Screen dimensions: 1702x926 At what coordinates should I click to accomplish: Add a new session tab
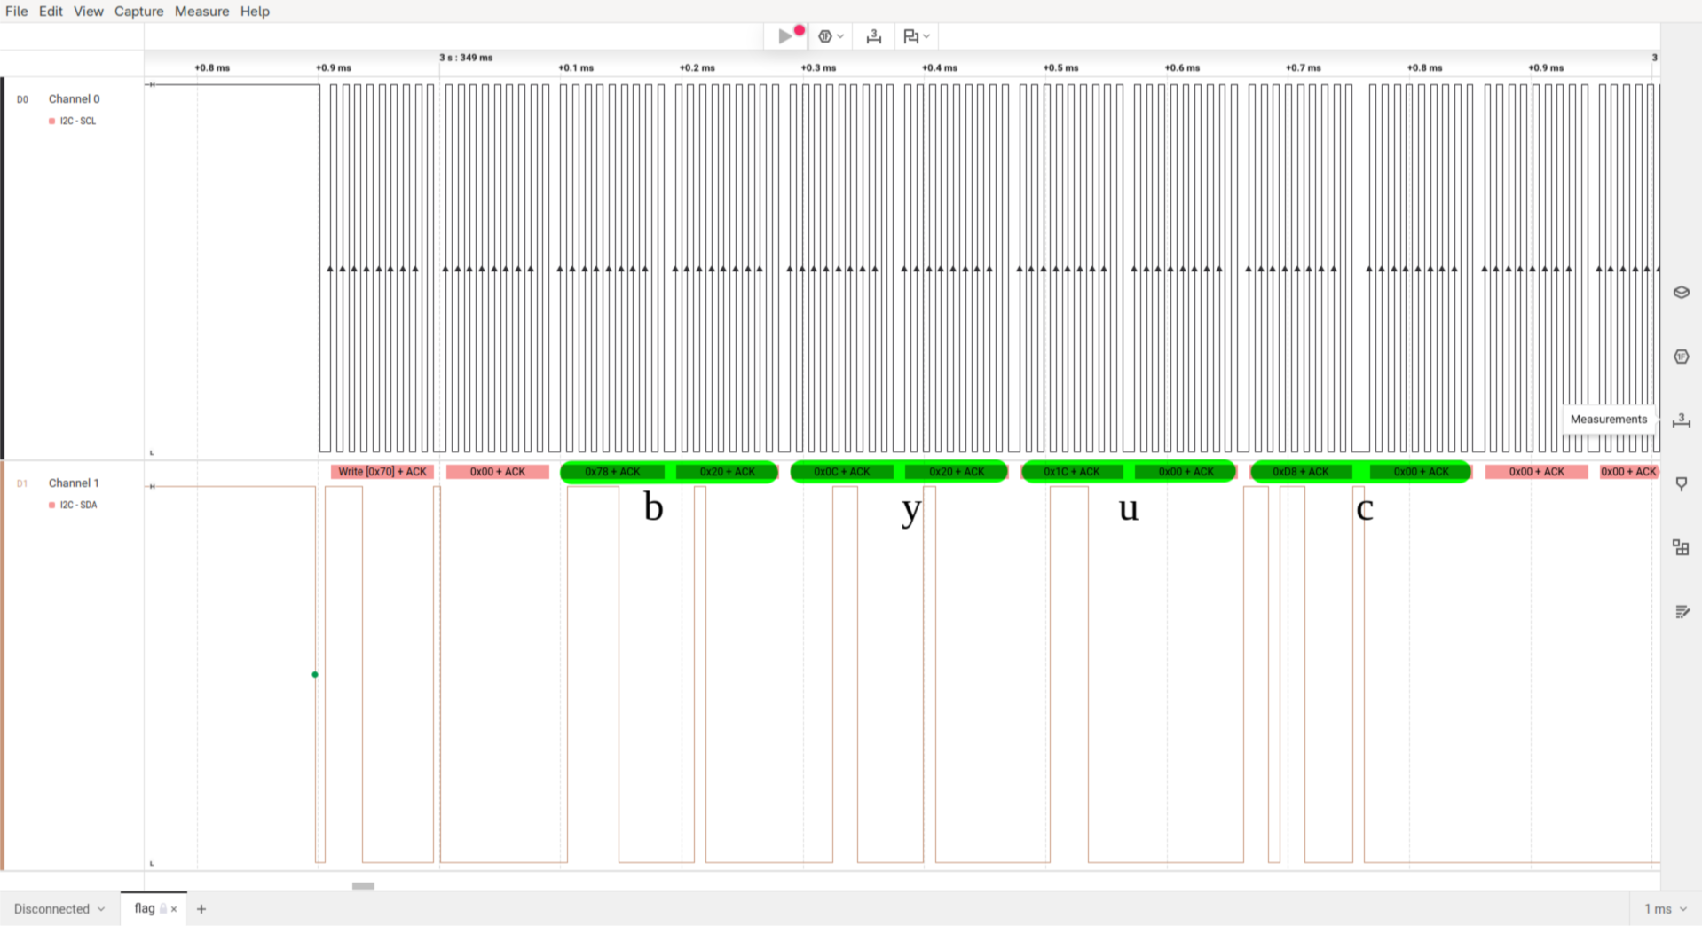tap(201, 908)
